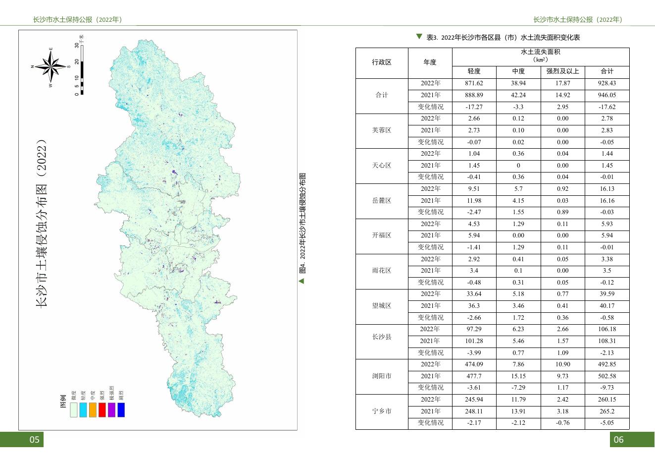Image resolution: width=655 pixels, height=464 pixels.
Task: Select the cyan 轻度 legend swatch
Action: click(x=83, y=410)
